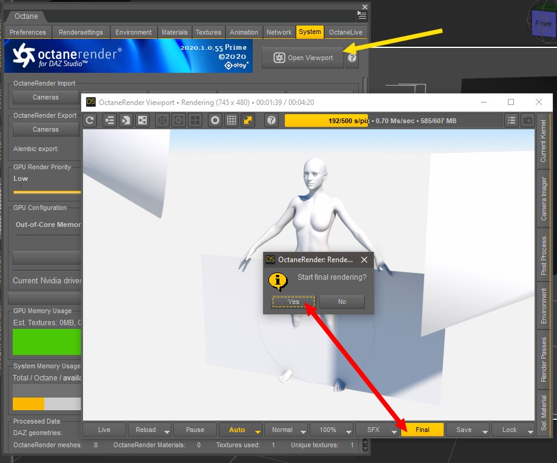Expand the Camera Imager side tab
Viewport: 557px width, 463px height.
(543, 198)
